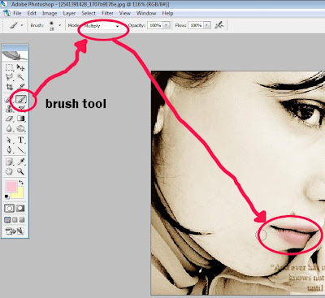Open the File menu
This screenshot has width=325, height=298.
(x=17, y=13)
